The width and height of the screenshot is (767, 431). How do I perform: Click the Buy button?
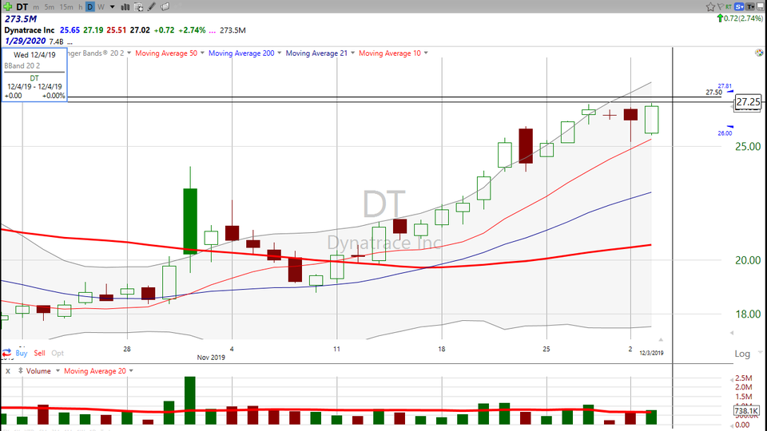(x=22, y=353)
